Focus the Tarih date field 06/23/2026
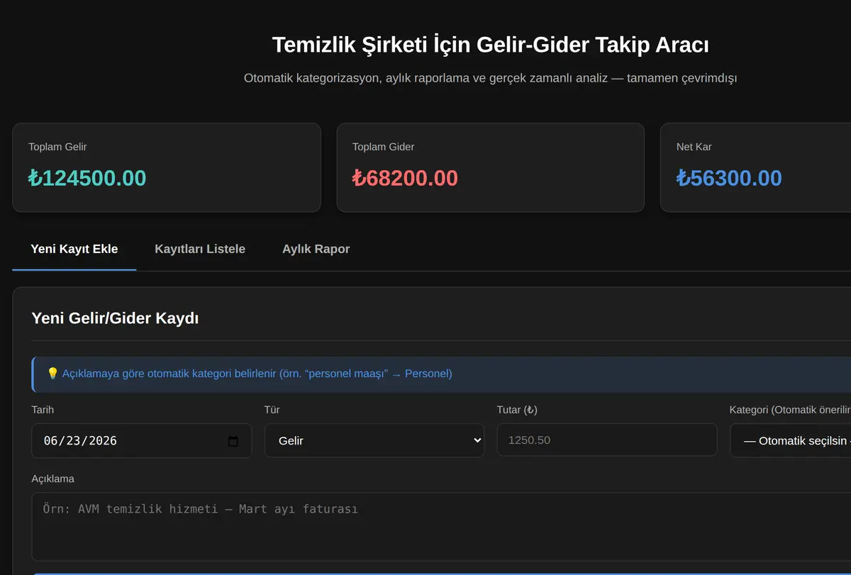Viewport: 851px width, 575px height. pyautogui.click(x=142, y=440)
